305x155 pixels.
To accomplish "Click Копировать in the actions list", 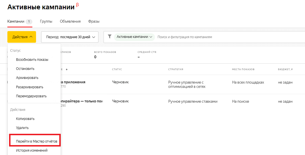I will [25, 119].
